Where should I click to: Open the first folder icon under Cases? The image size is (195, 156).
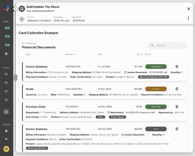pos(6,74)
